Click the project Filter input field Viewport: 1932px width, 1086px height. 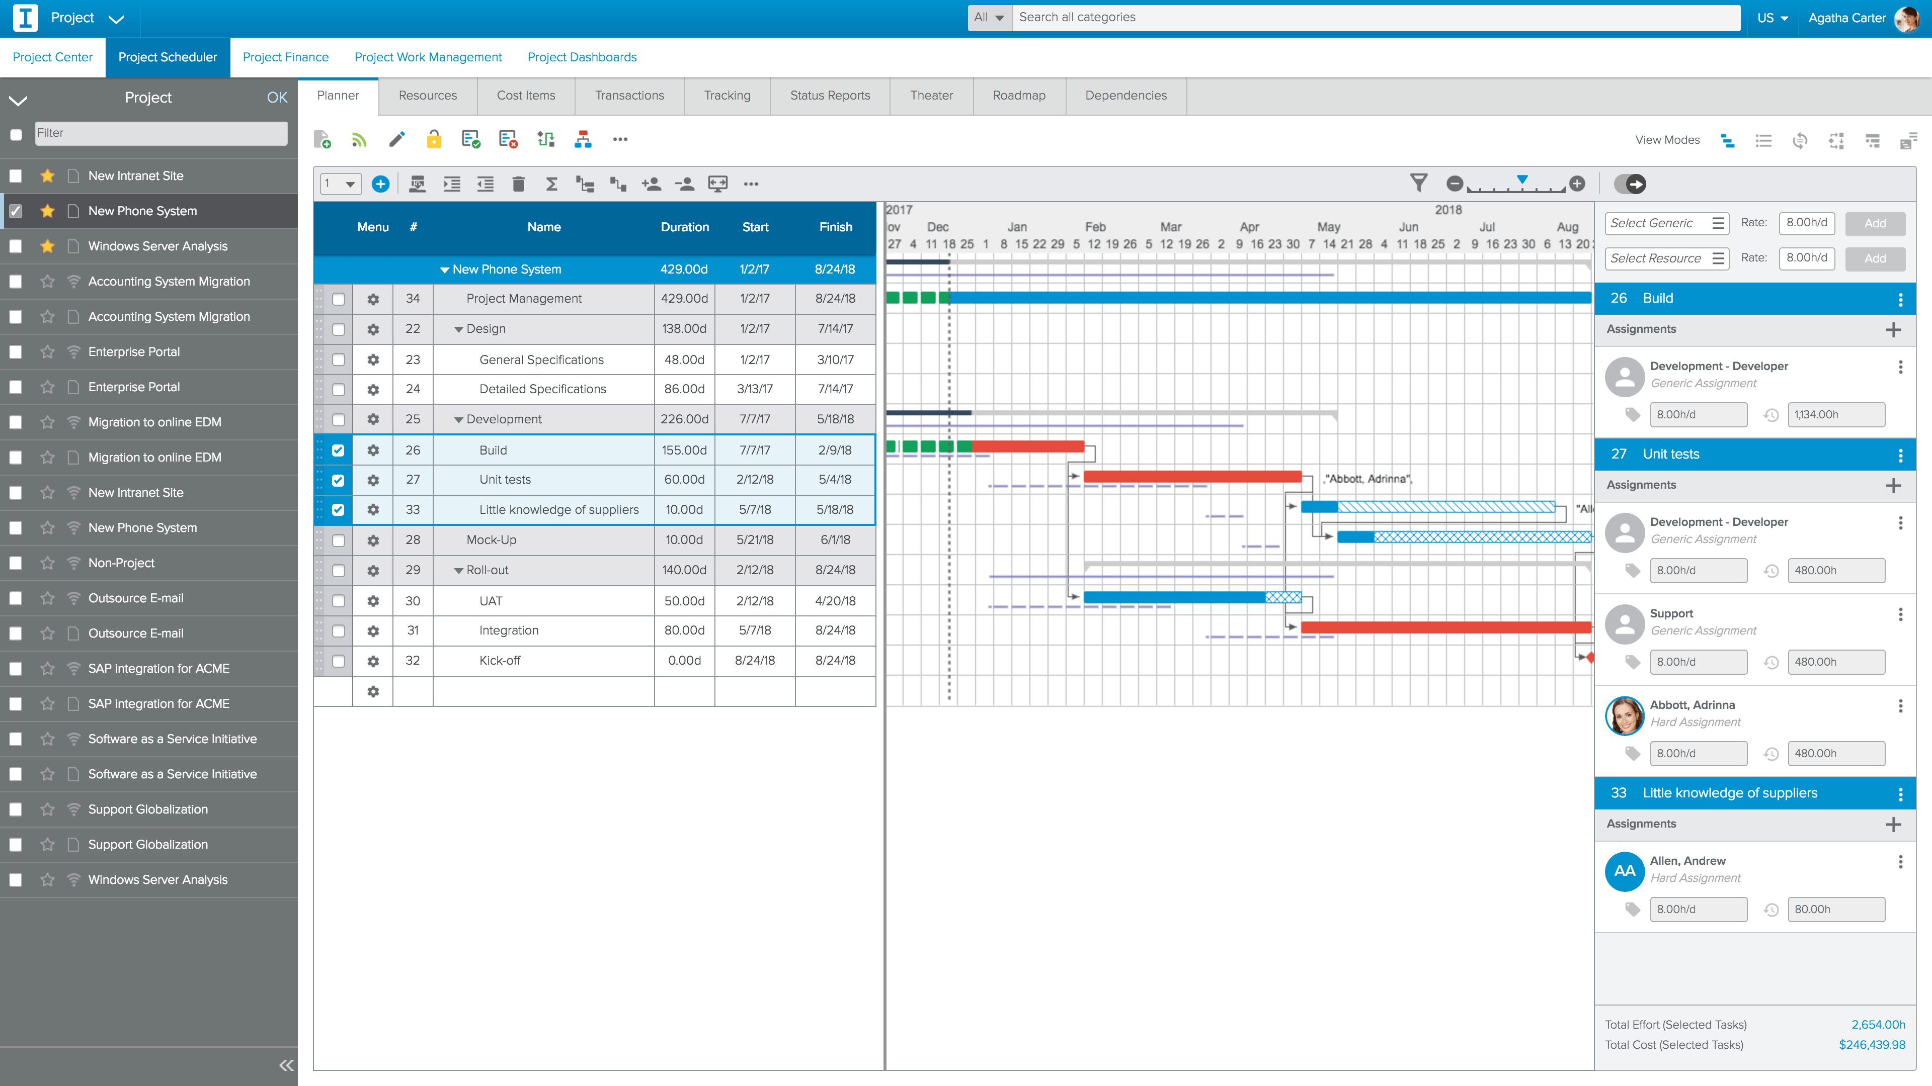coord(160,133)
